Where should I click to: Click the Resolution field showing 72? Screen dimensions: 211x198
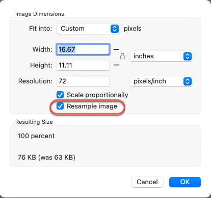[x=83, y=81]
